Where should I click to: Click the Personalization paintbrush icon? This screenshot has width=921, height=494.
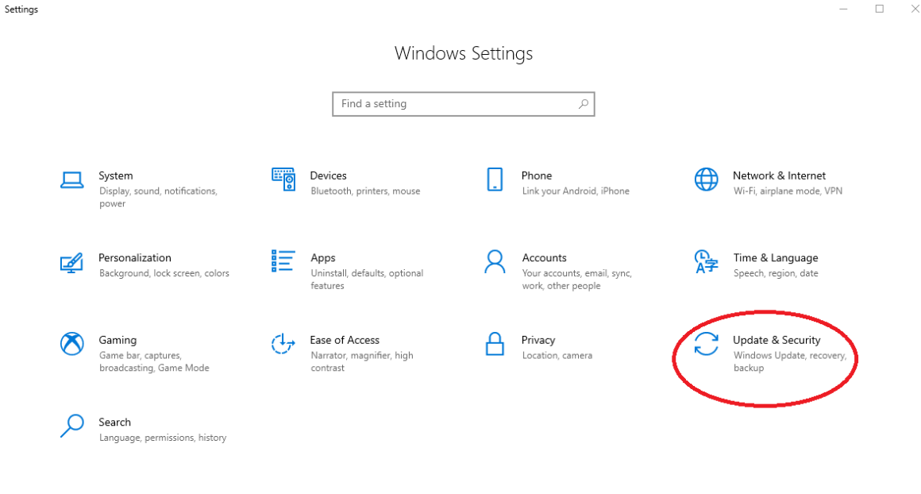pyautogui.click(x=72, y=263)
